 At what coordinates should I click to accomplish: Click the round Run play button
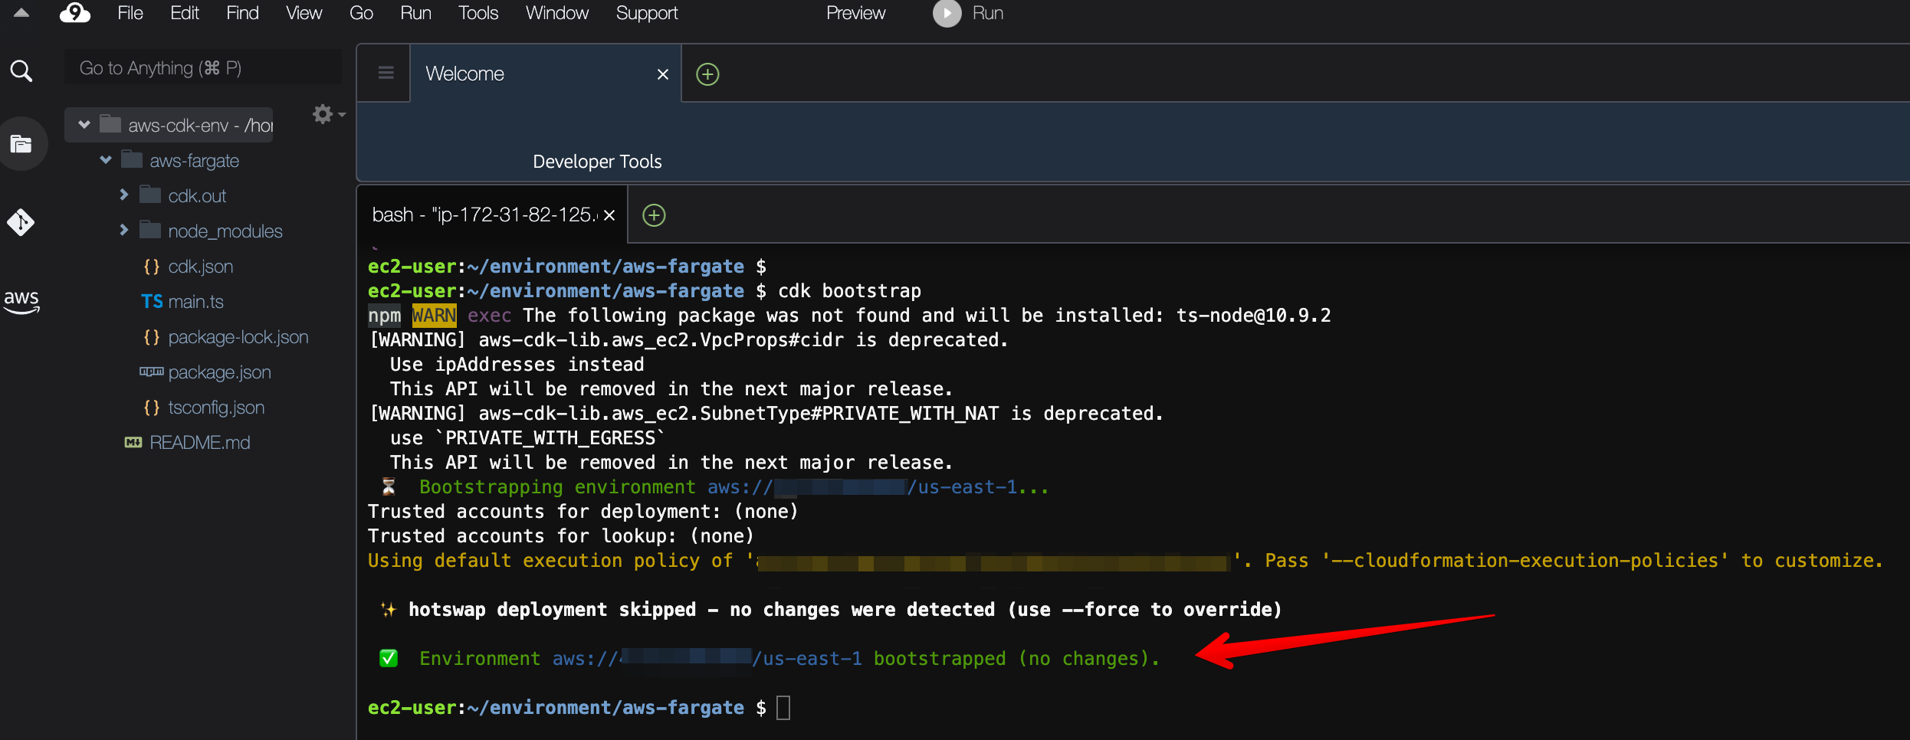point(947,13)
